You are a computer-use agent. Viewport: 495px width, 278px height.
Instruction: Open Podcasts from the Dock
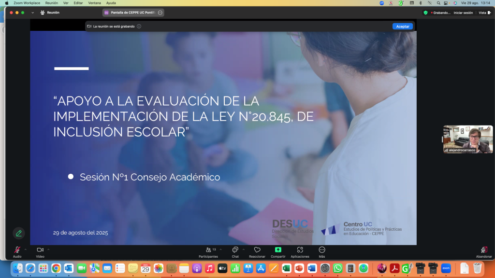(197, 268)
